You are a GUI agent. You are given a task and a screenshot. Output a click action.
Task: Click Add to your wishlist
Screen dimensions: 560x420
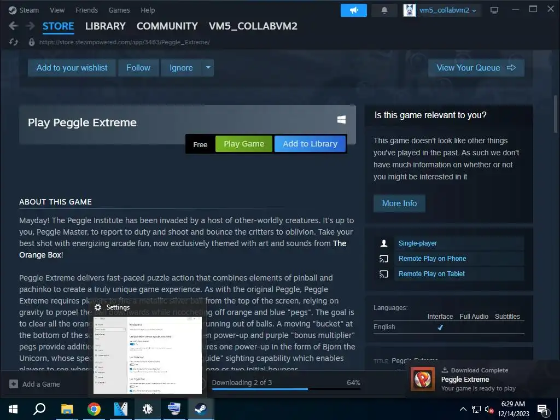pos(72,68)
